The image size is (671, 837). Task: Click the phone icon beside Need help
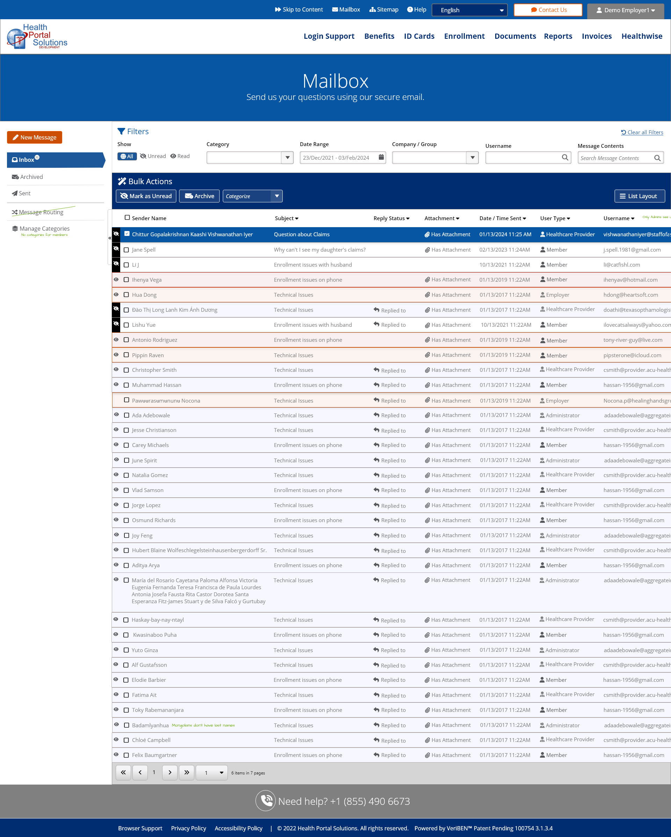click(266, 801)
